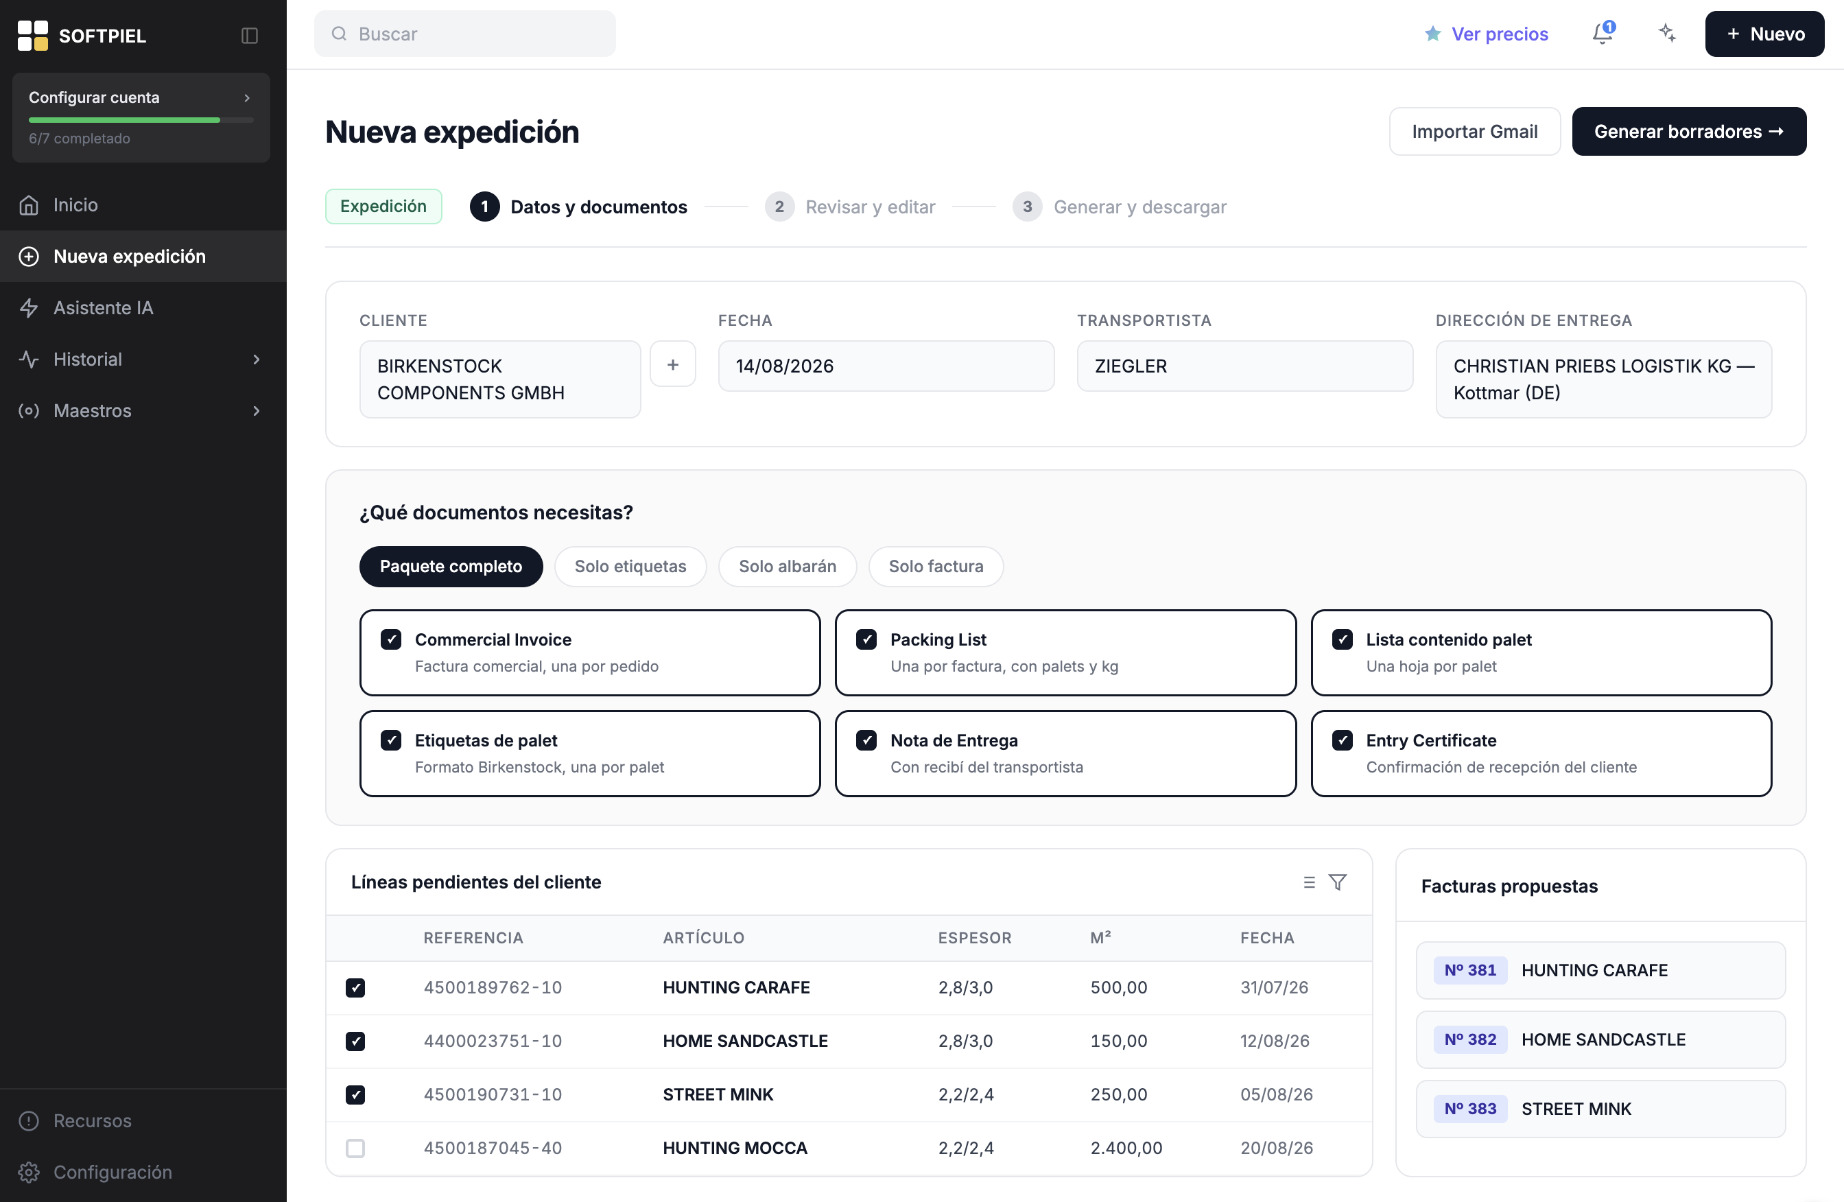
Task: Open Configuración in the sidebar
Action: (143, 1171)
